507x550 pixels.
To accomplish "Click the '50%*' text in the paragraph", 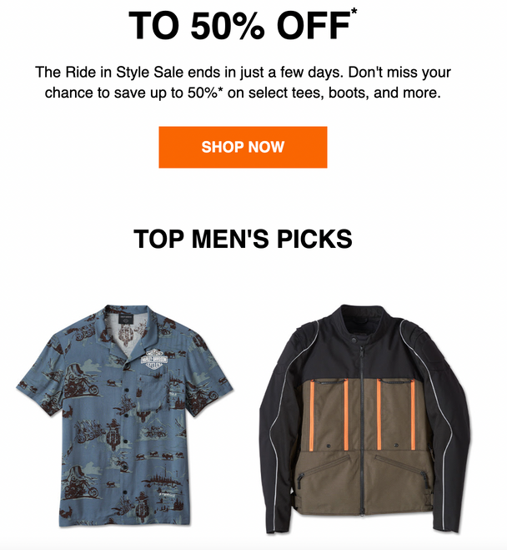I will (x=205, y=93).
